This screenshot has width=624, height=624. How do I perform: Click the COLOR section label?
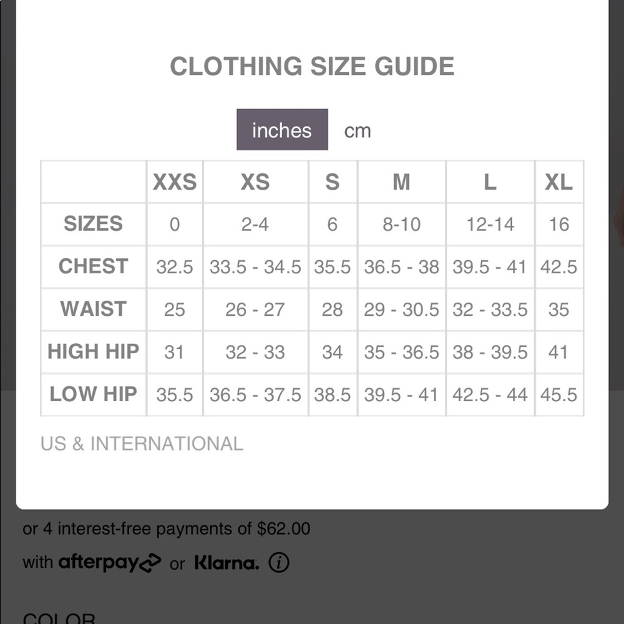pyautogui.click(x=59, y=618)
